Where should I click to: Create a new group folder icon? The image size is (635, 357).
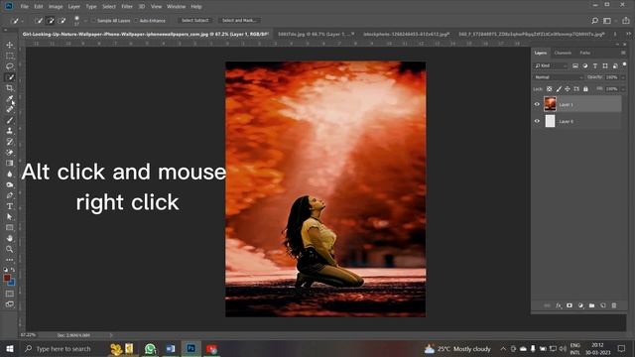coord(591,305)
